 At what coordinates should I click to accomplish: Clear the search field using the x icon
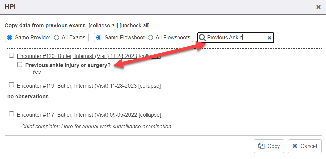[x=269, y=38]
